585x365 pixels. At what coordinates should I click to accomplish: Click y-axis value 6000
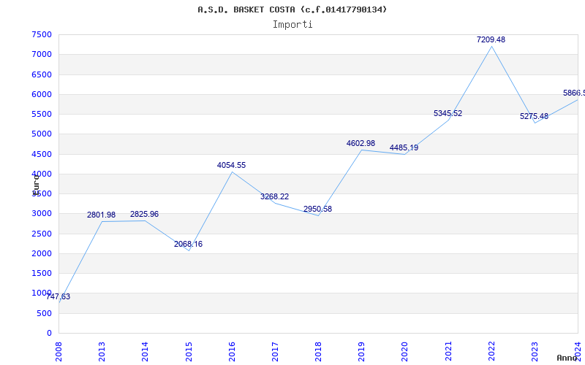pyautogui.click(x=42, y=94)
